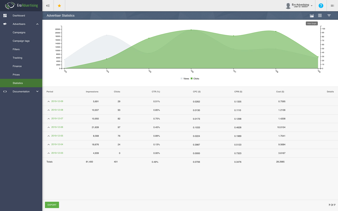
Task: Click the CTR value 0.89%
Action: [x=157, y=136]
